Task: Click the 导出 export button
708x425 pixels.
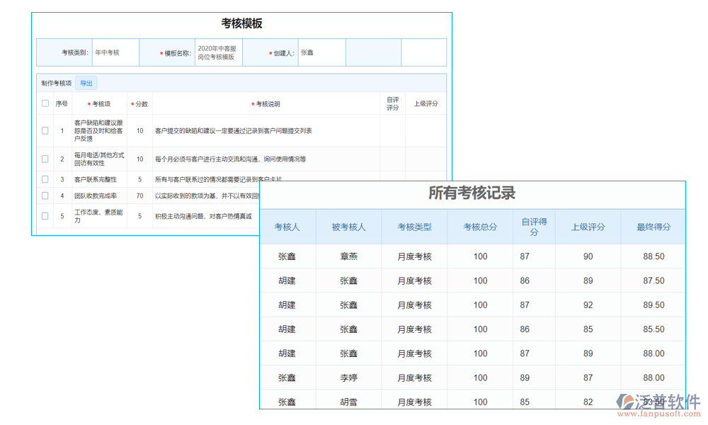Action: [86, 83]
